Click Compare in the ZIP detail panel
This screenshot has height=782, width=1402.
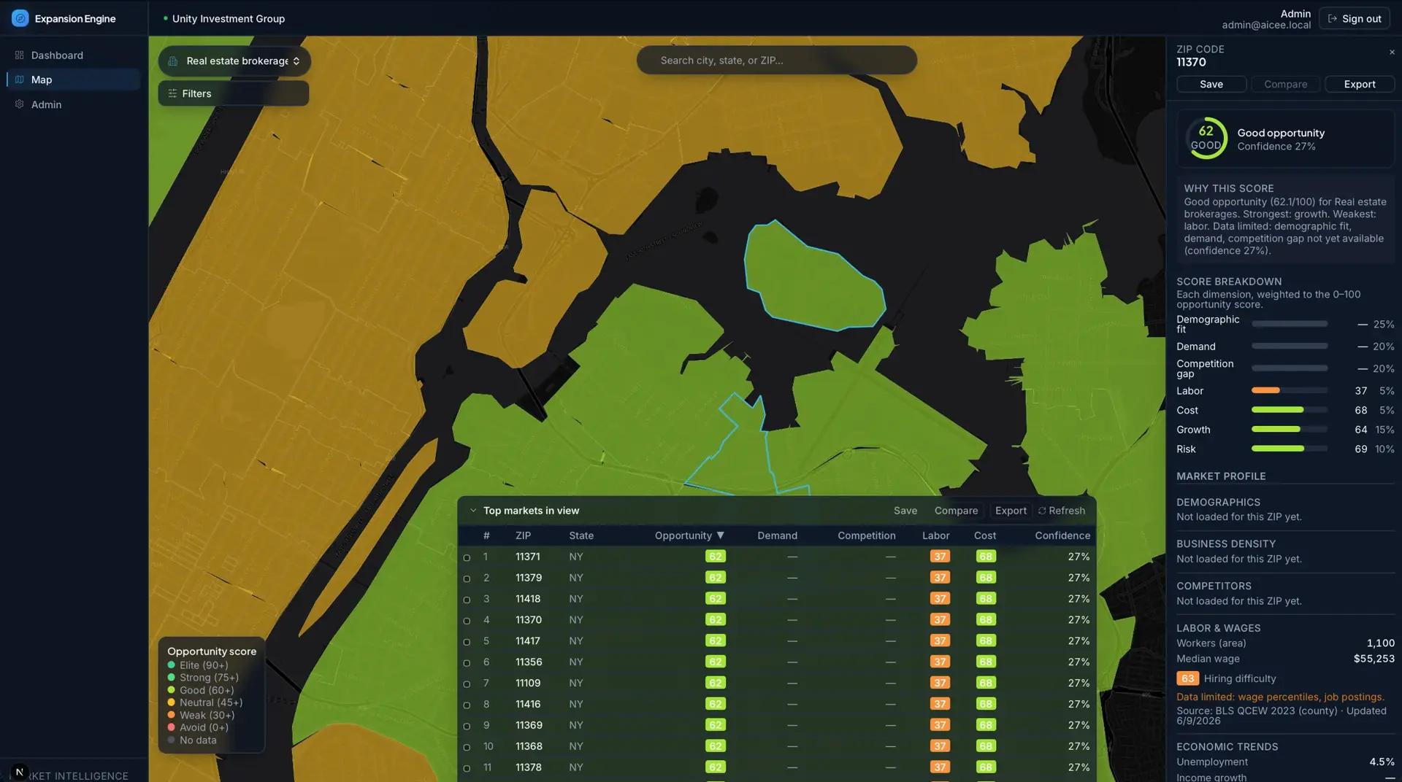point(1285,85)
